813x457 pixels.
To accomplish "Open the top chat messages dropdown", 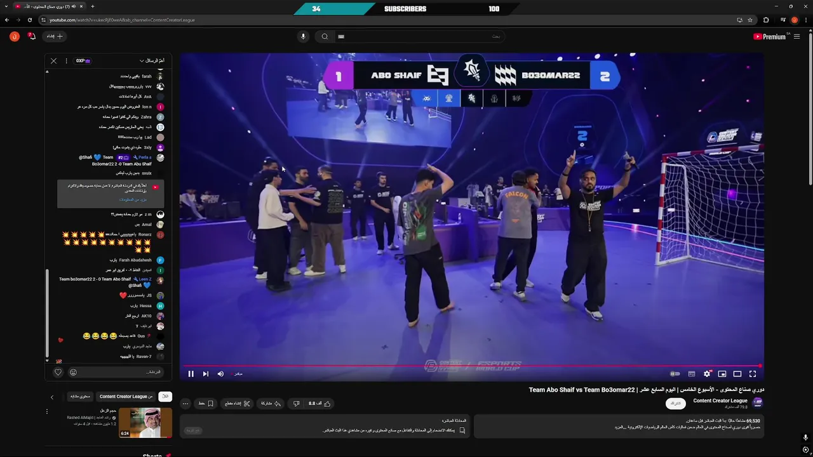I will pyautogui.click(x=152, y=61).
